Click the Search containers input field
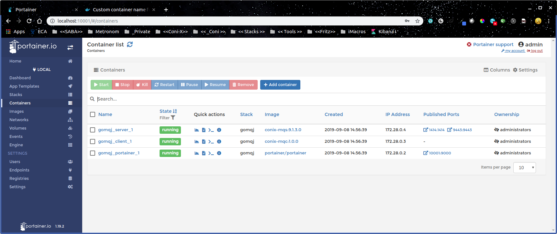The height and width of the screenshot is (234, 557). click(317, 99)
